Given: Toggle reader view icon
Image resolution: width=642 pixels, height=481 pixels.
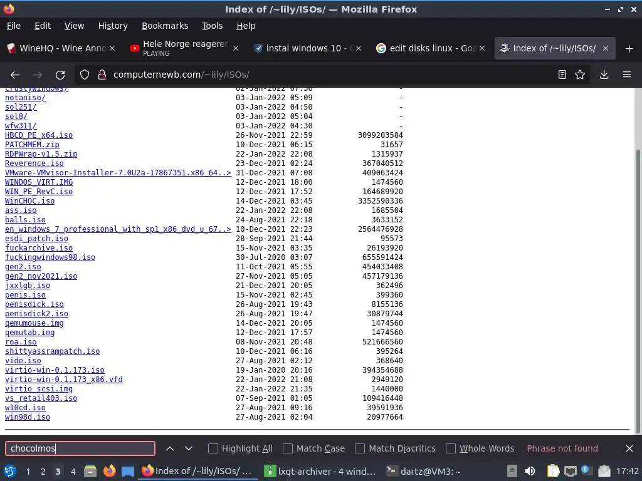Looking at the screenshot, I should click(562, 75).
